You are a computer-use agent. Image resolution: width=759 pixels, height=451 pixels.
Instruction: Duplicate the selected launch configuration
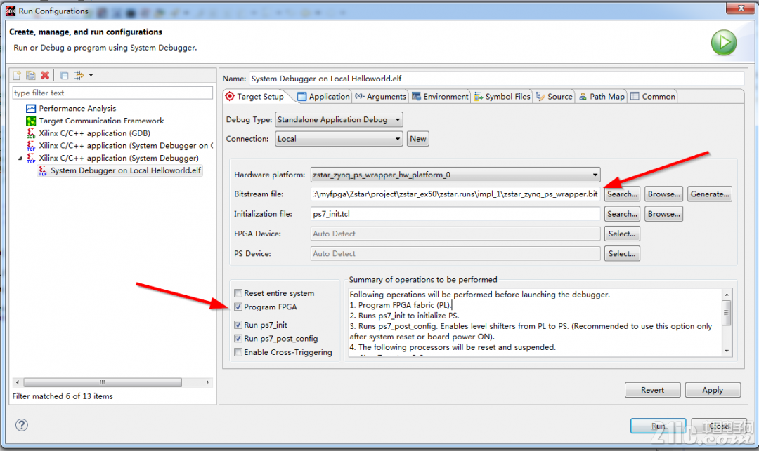pos(30,75)
